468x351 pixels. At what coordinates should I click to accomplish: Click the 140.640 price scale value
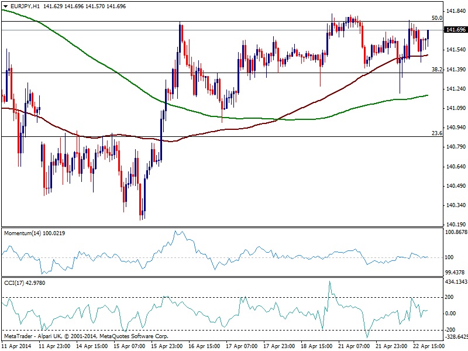456,166
